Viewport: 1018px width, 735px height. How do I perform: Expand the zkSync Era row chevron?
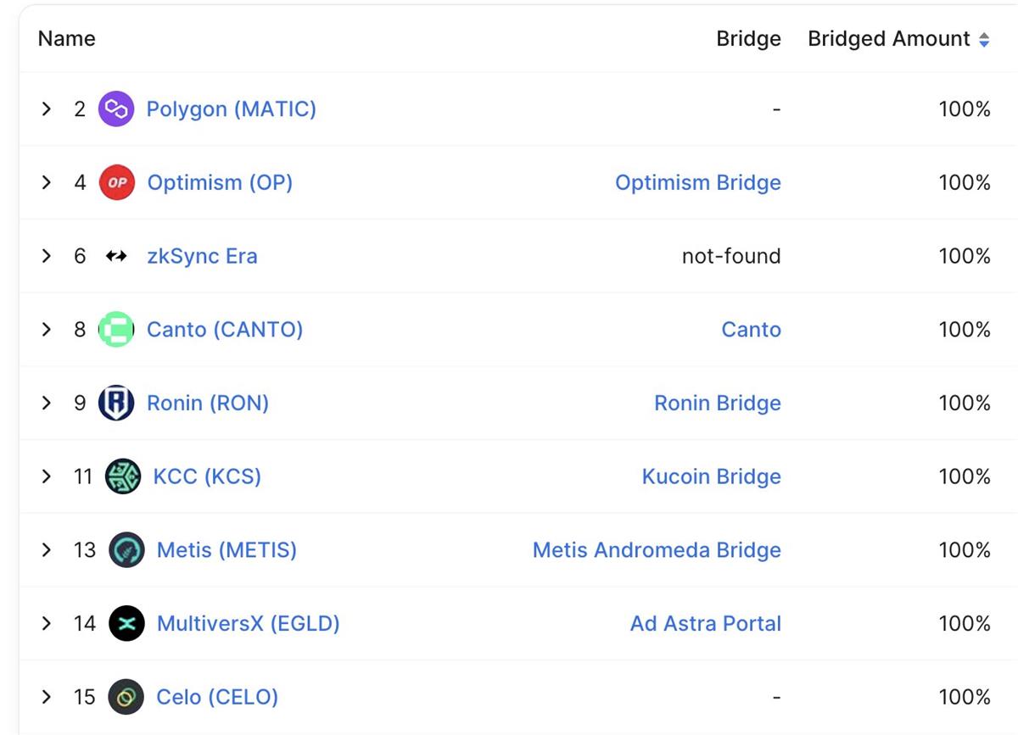(x=47, y=256)
